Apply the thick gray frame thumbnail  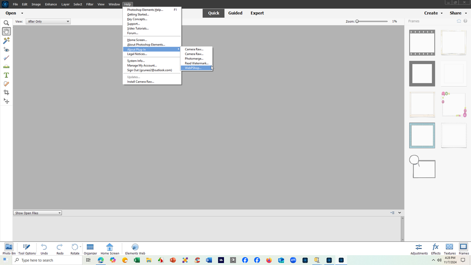coord(422,74)
